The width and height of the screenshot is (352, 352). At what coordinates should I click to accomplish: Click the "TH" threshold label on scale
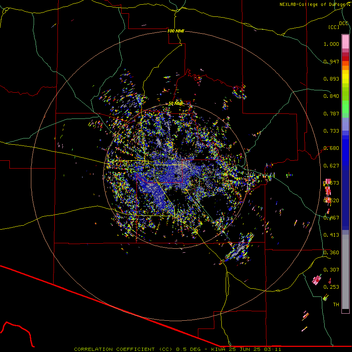coord(336,304)
